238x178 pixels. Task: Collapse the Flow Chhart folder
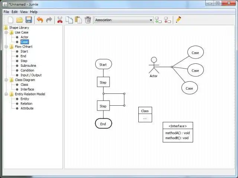point(6,47)
